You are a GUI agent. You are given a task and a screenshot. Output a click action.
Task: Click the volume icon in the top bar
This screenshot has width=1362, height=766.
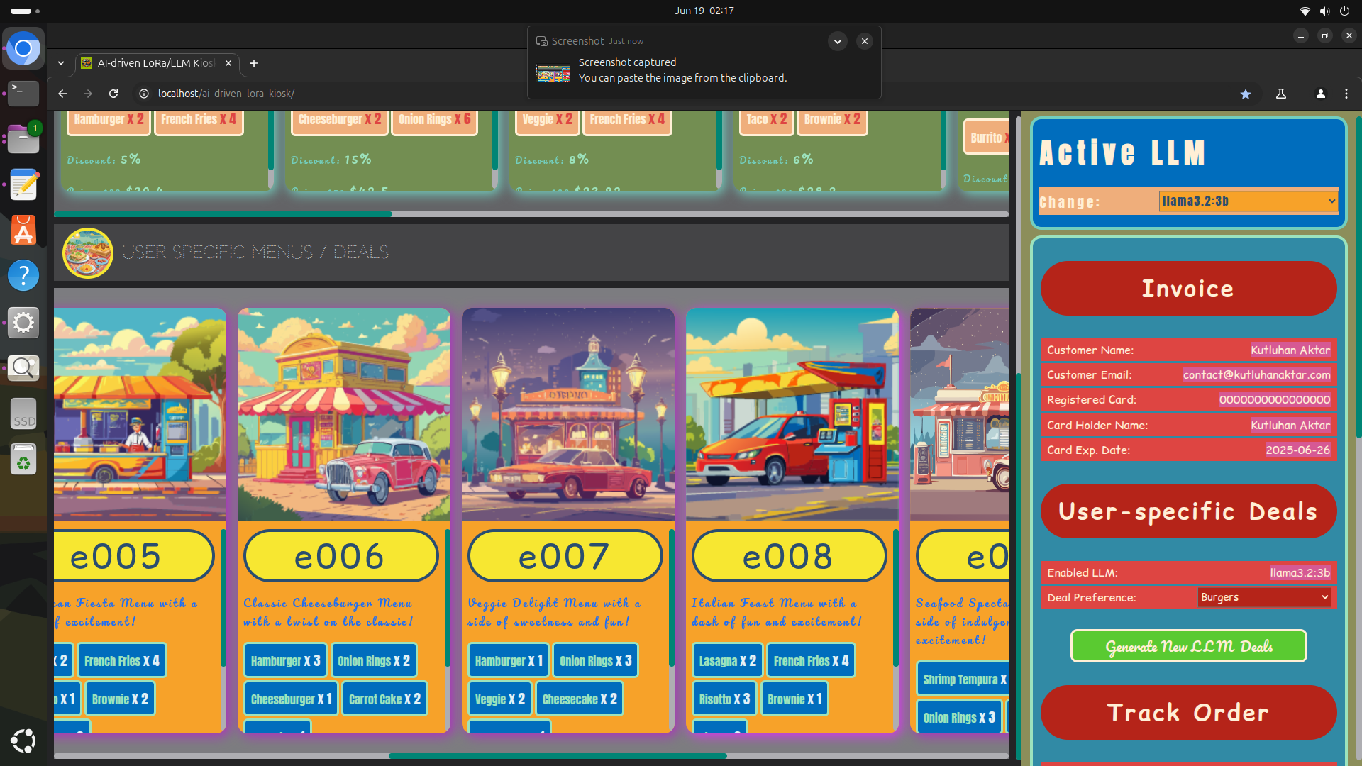pos(1324,11)
